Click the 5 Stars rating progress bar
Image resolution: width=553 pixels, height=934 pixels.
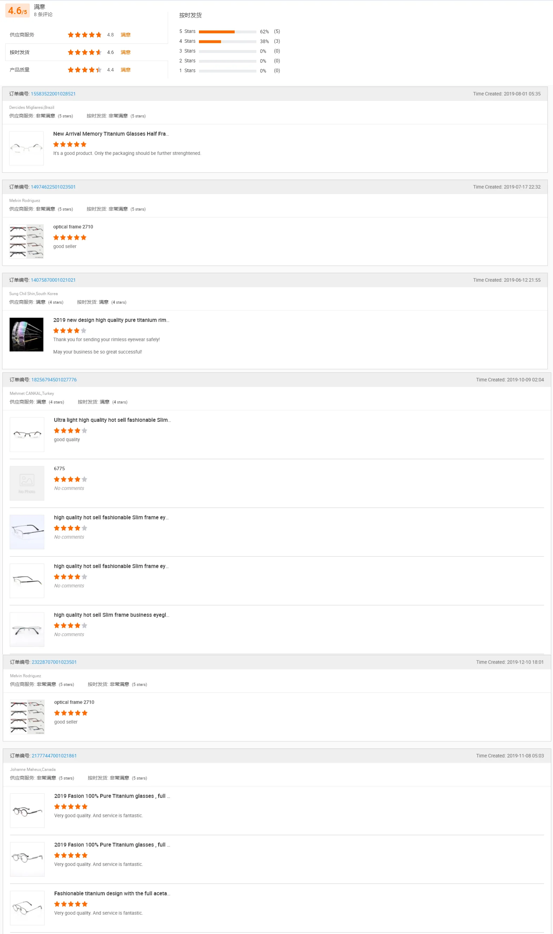227,32
